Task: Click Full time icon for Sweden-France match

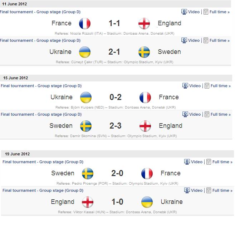Action: click(x=209, y=162)
